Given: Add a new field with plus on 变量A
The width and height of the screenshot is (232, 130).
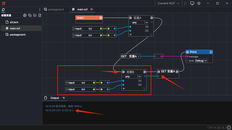Looking at the screenshot, I should [x=131, y=35].
